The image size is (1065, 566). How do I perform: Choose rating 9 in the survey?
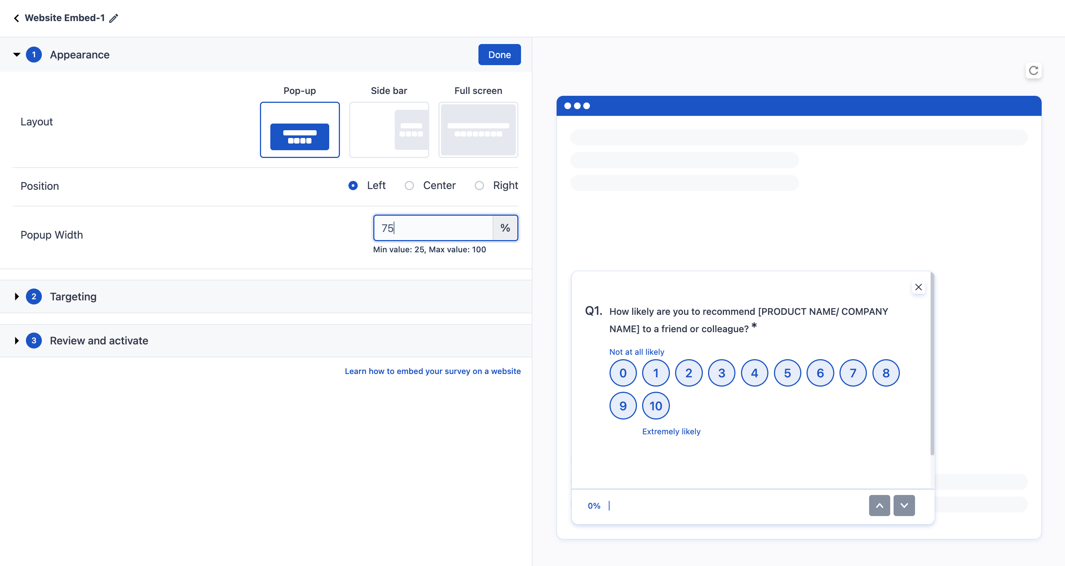point(623,406)
